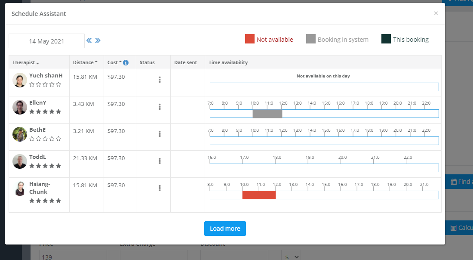This screenshot has height=260, width=473.
Task: Sort by Cost column header
Action: [114, 62]
